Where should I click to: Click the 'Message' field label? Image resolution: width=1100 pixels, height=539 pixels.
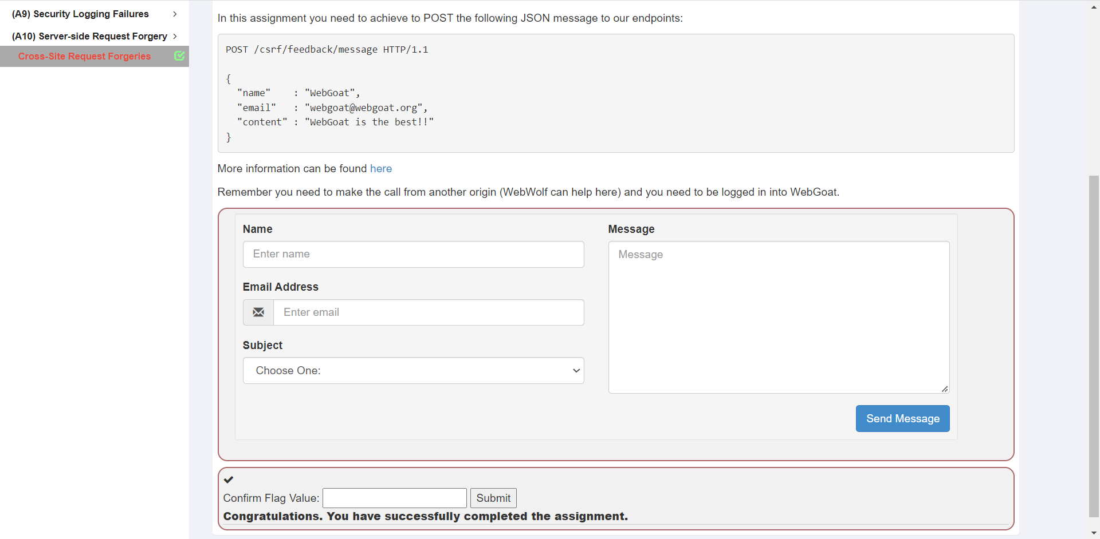click(x=631, y=229)
